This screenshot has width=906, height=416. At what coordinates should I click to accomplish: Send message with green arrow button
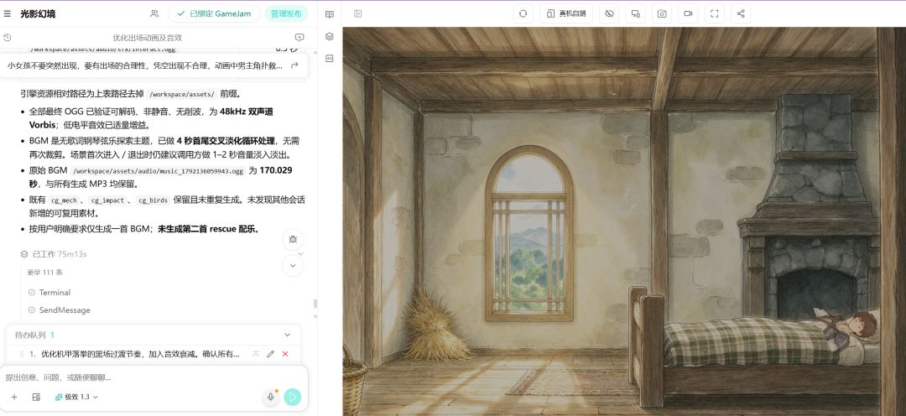point(293,397)
